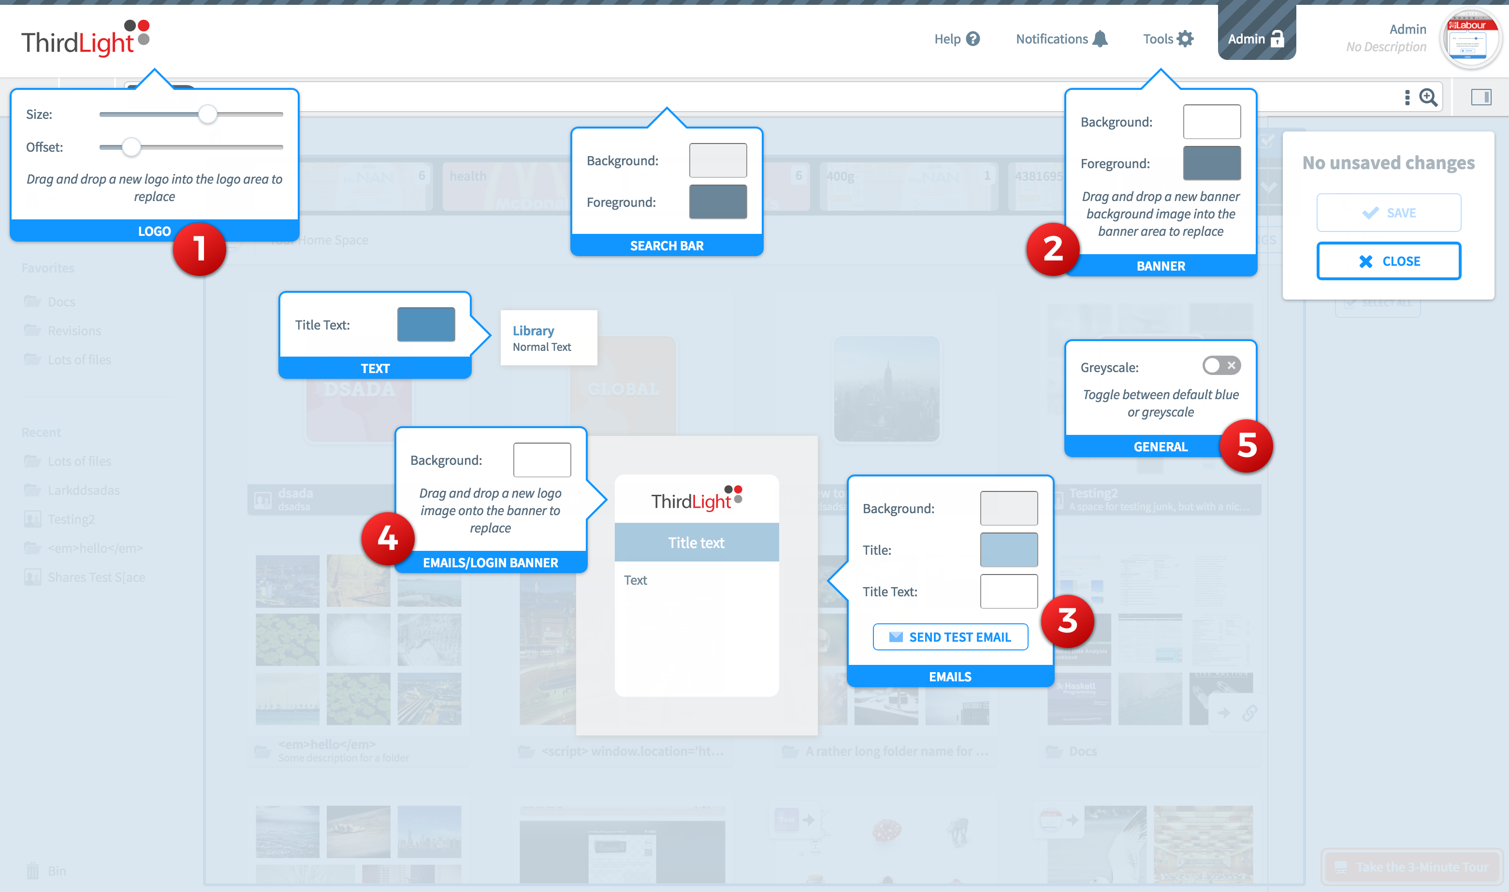Click the 400g tag tile

click(908, 187)
